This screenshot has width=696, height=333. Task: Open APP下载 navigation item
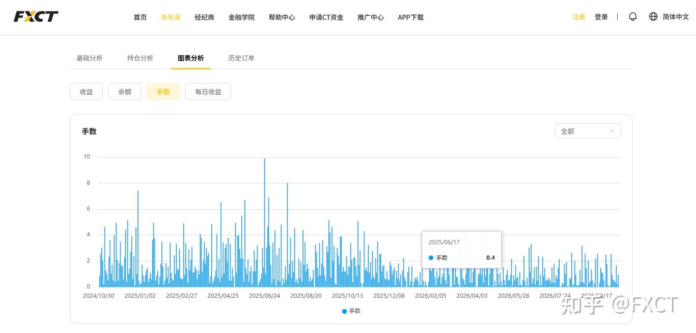(x=410, y=17)
